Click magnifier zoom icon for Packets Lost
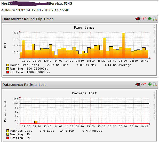 pos(155,85)
